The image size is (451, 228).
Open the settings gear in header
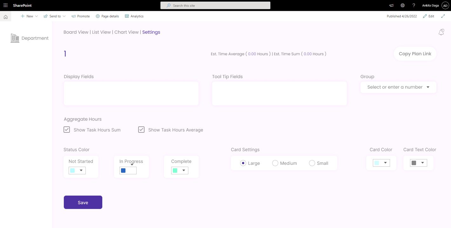pos(402,5)
